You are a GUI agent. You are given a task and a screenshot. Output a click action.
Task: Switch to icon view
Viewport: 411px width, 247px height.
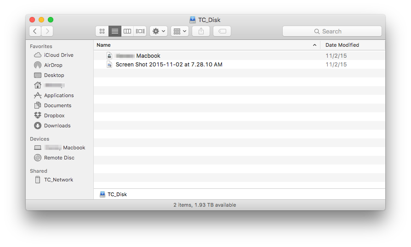click(x=102, y=31)
